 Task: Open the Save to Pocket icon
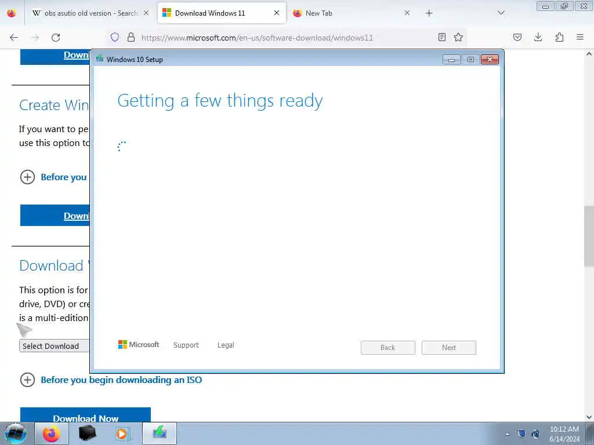517,37
